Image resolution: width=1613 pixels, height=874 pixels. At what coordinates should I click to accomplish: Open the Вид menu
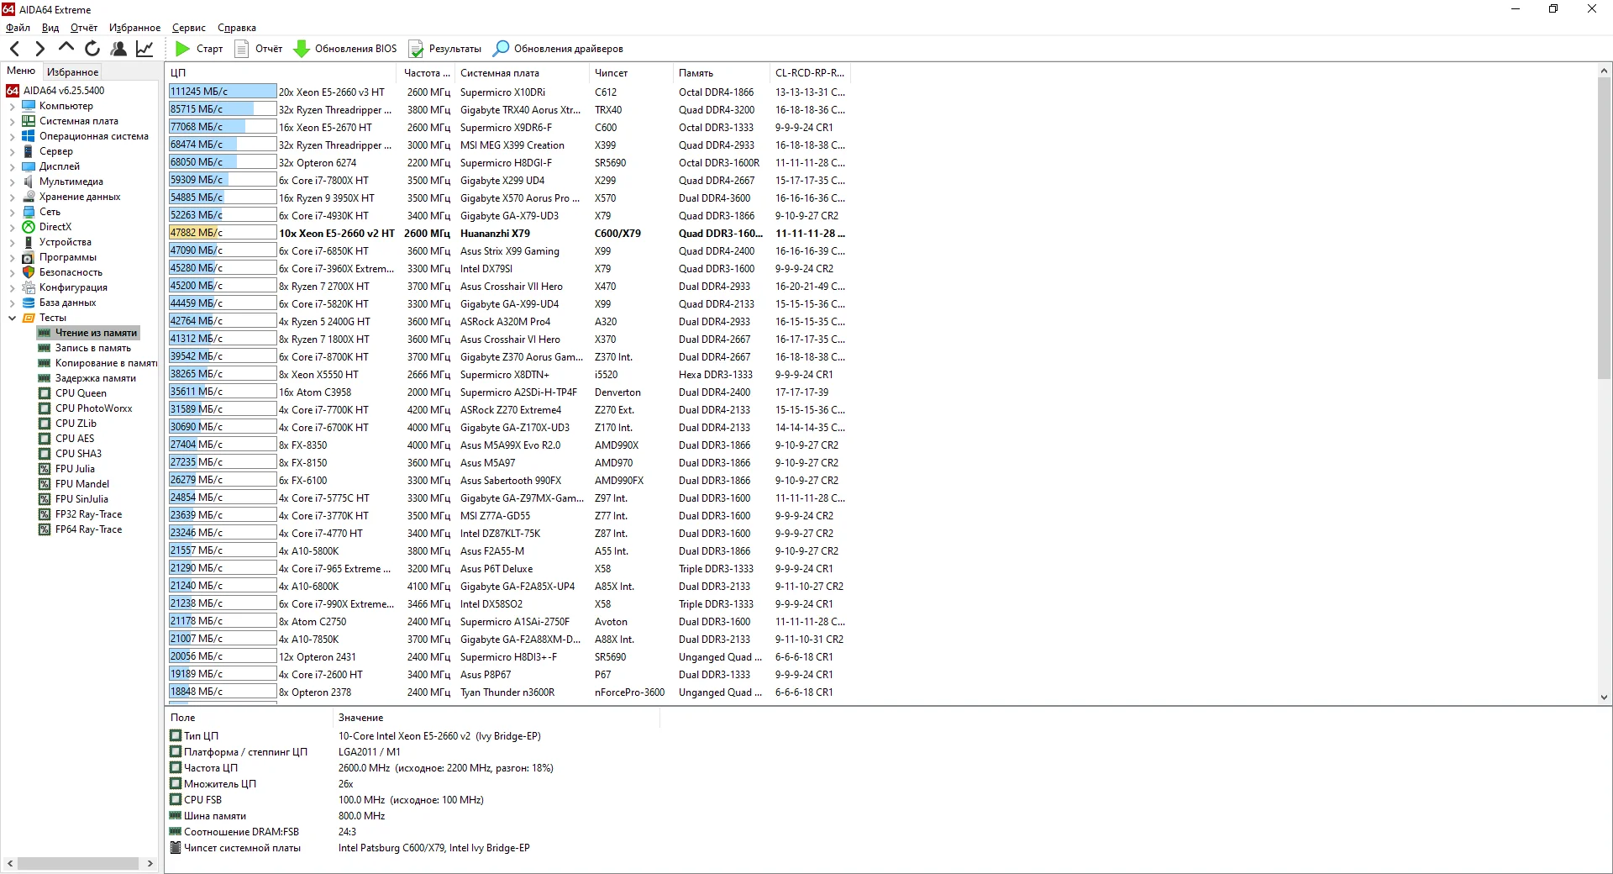[x=50, y=28]
